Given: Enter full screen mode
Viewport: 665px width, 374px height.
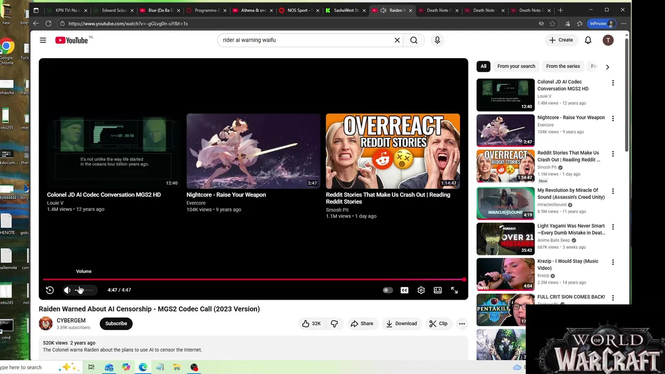Looking at the screenshot, I should (455, 290).
